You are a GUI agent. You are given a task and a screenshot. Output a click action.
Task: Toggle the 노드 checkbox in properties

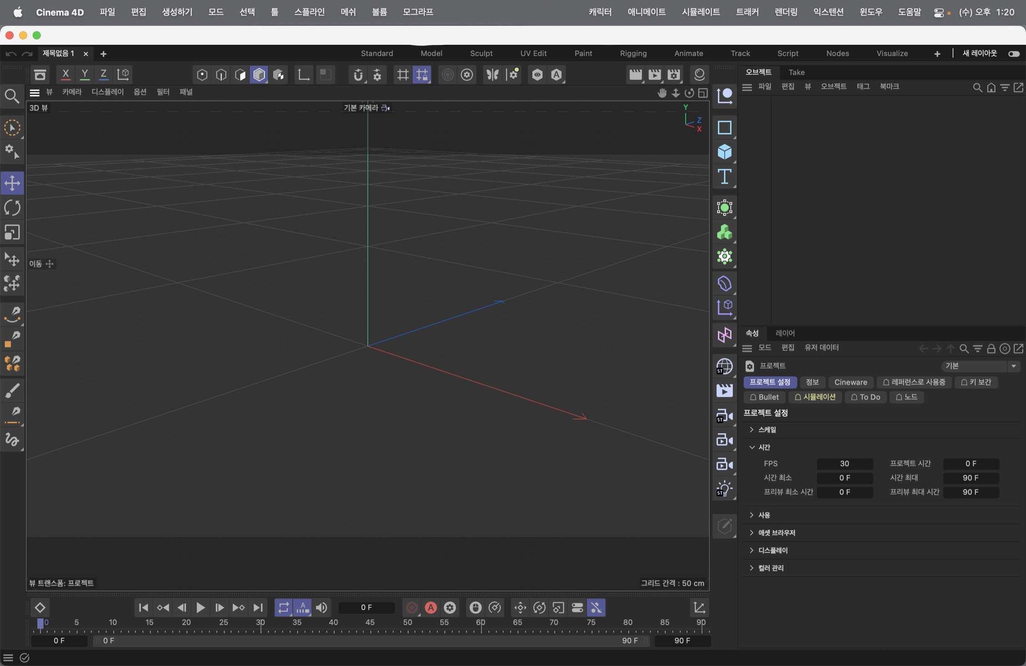(x=908, y=397)
